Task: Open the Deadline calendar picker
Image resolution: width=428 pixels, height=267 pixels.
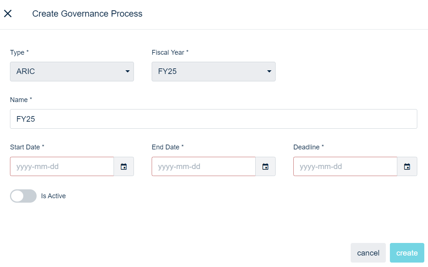Action: point(407,166)
